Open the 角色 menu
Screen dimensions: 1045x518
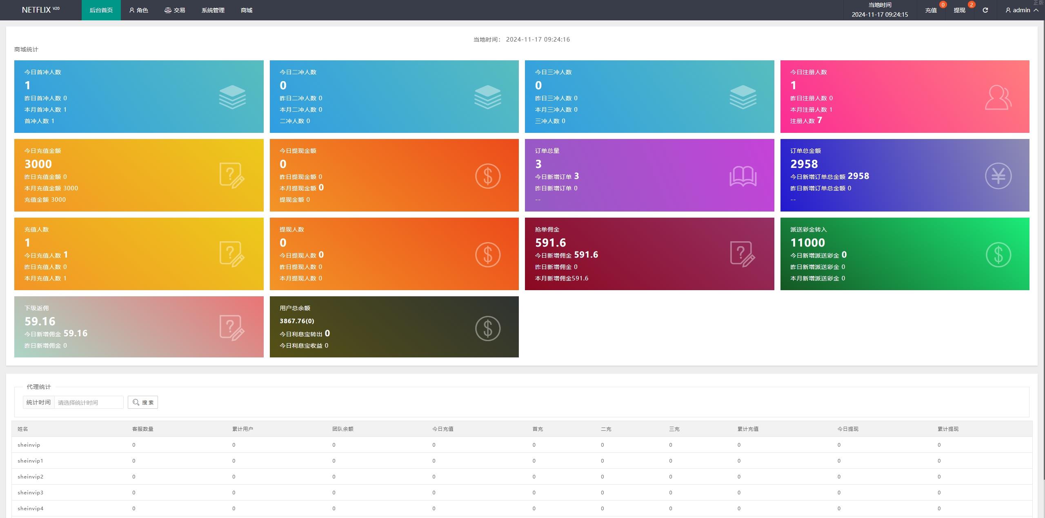click(139, 10)
